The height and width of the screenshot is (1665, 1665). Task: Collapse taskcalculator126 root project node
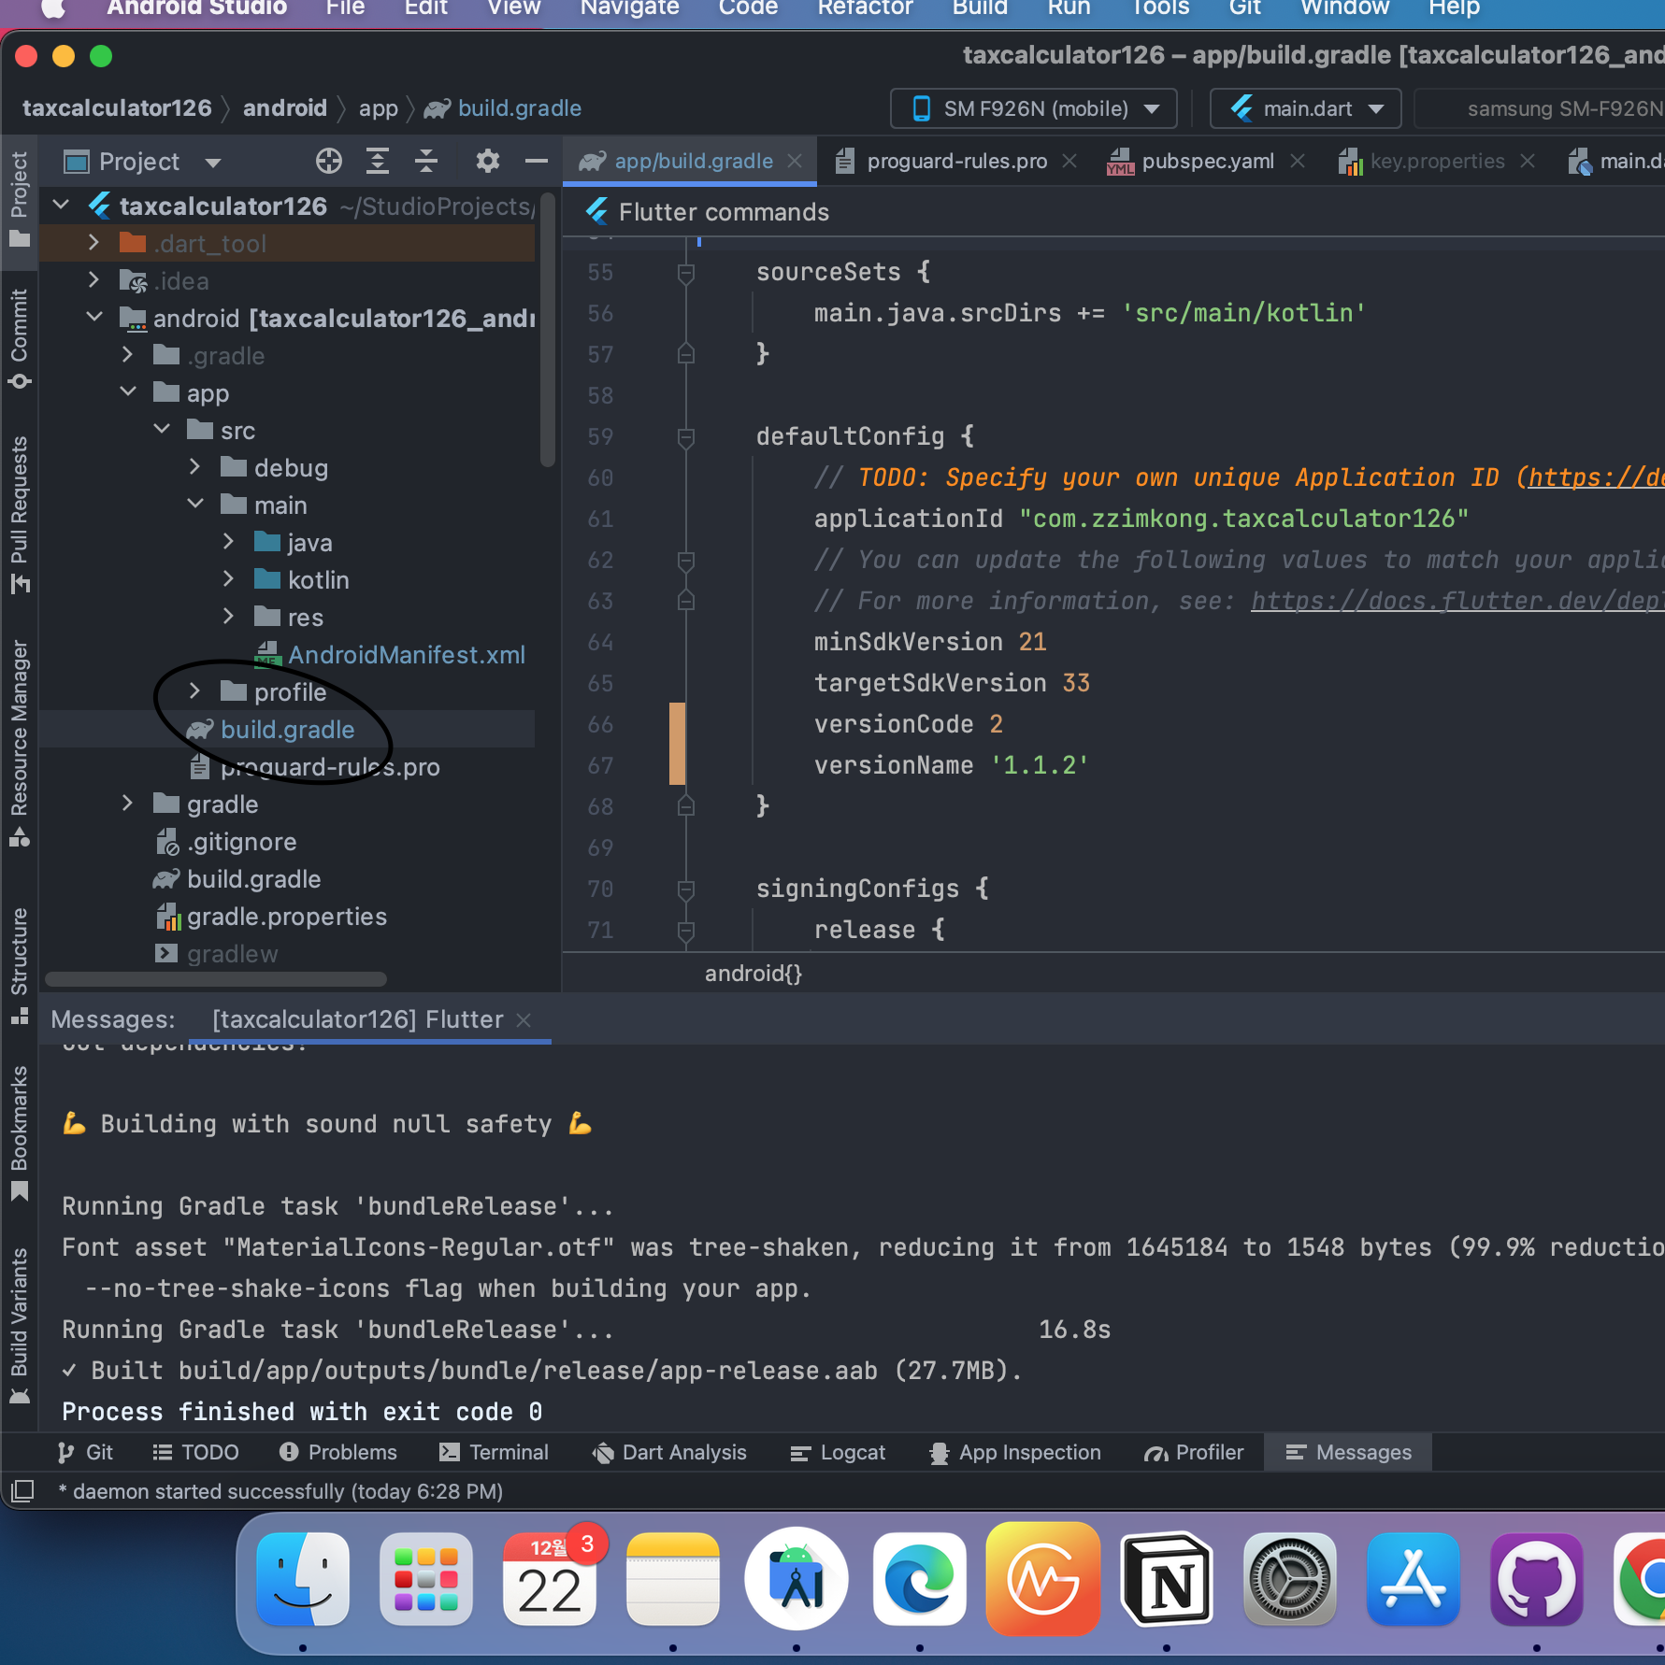click(x=62, y=205)
